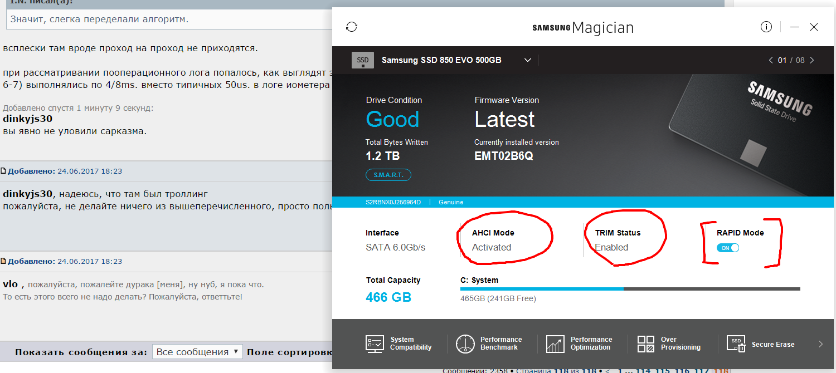Go to next drive arrow
836x373 pixels.
812,60
